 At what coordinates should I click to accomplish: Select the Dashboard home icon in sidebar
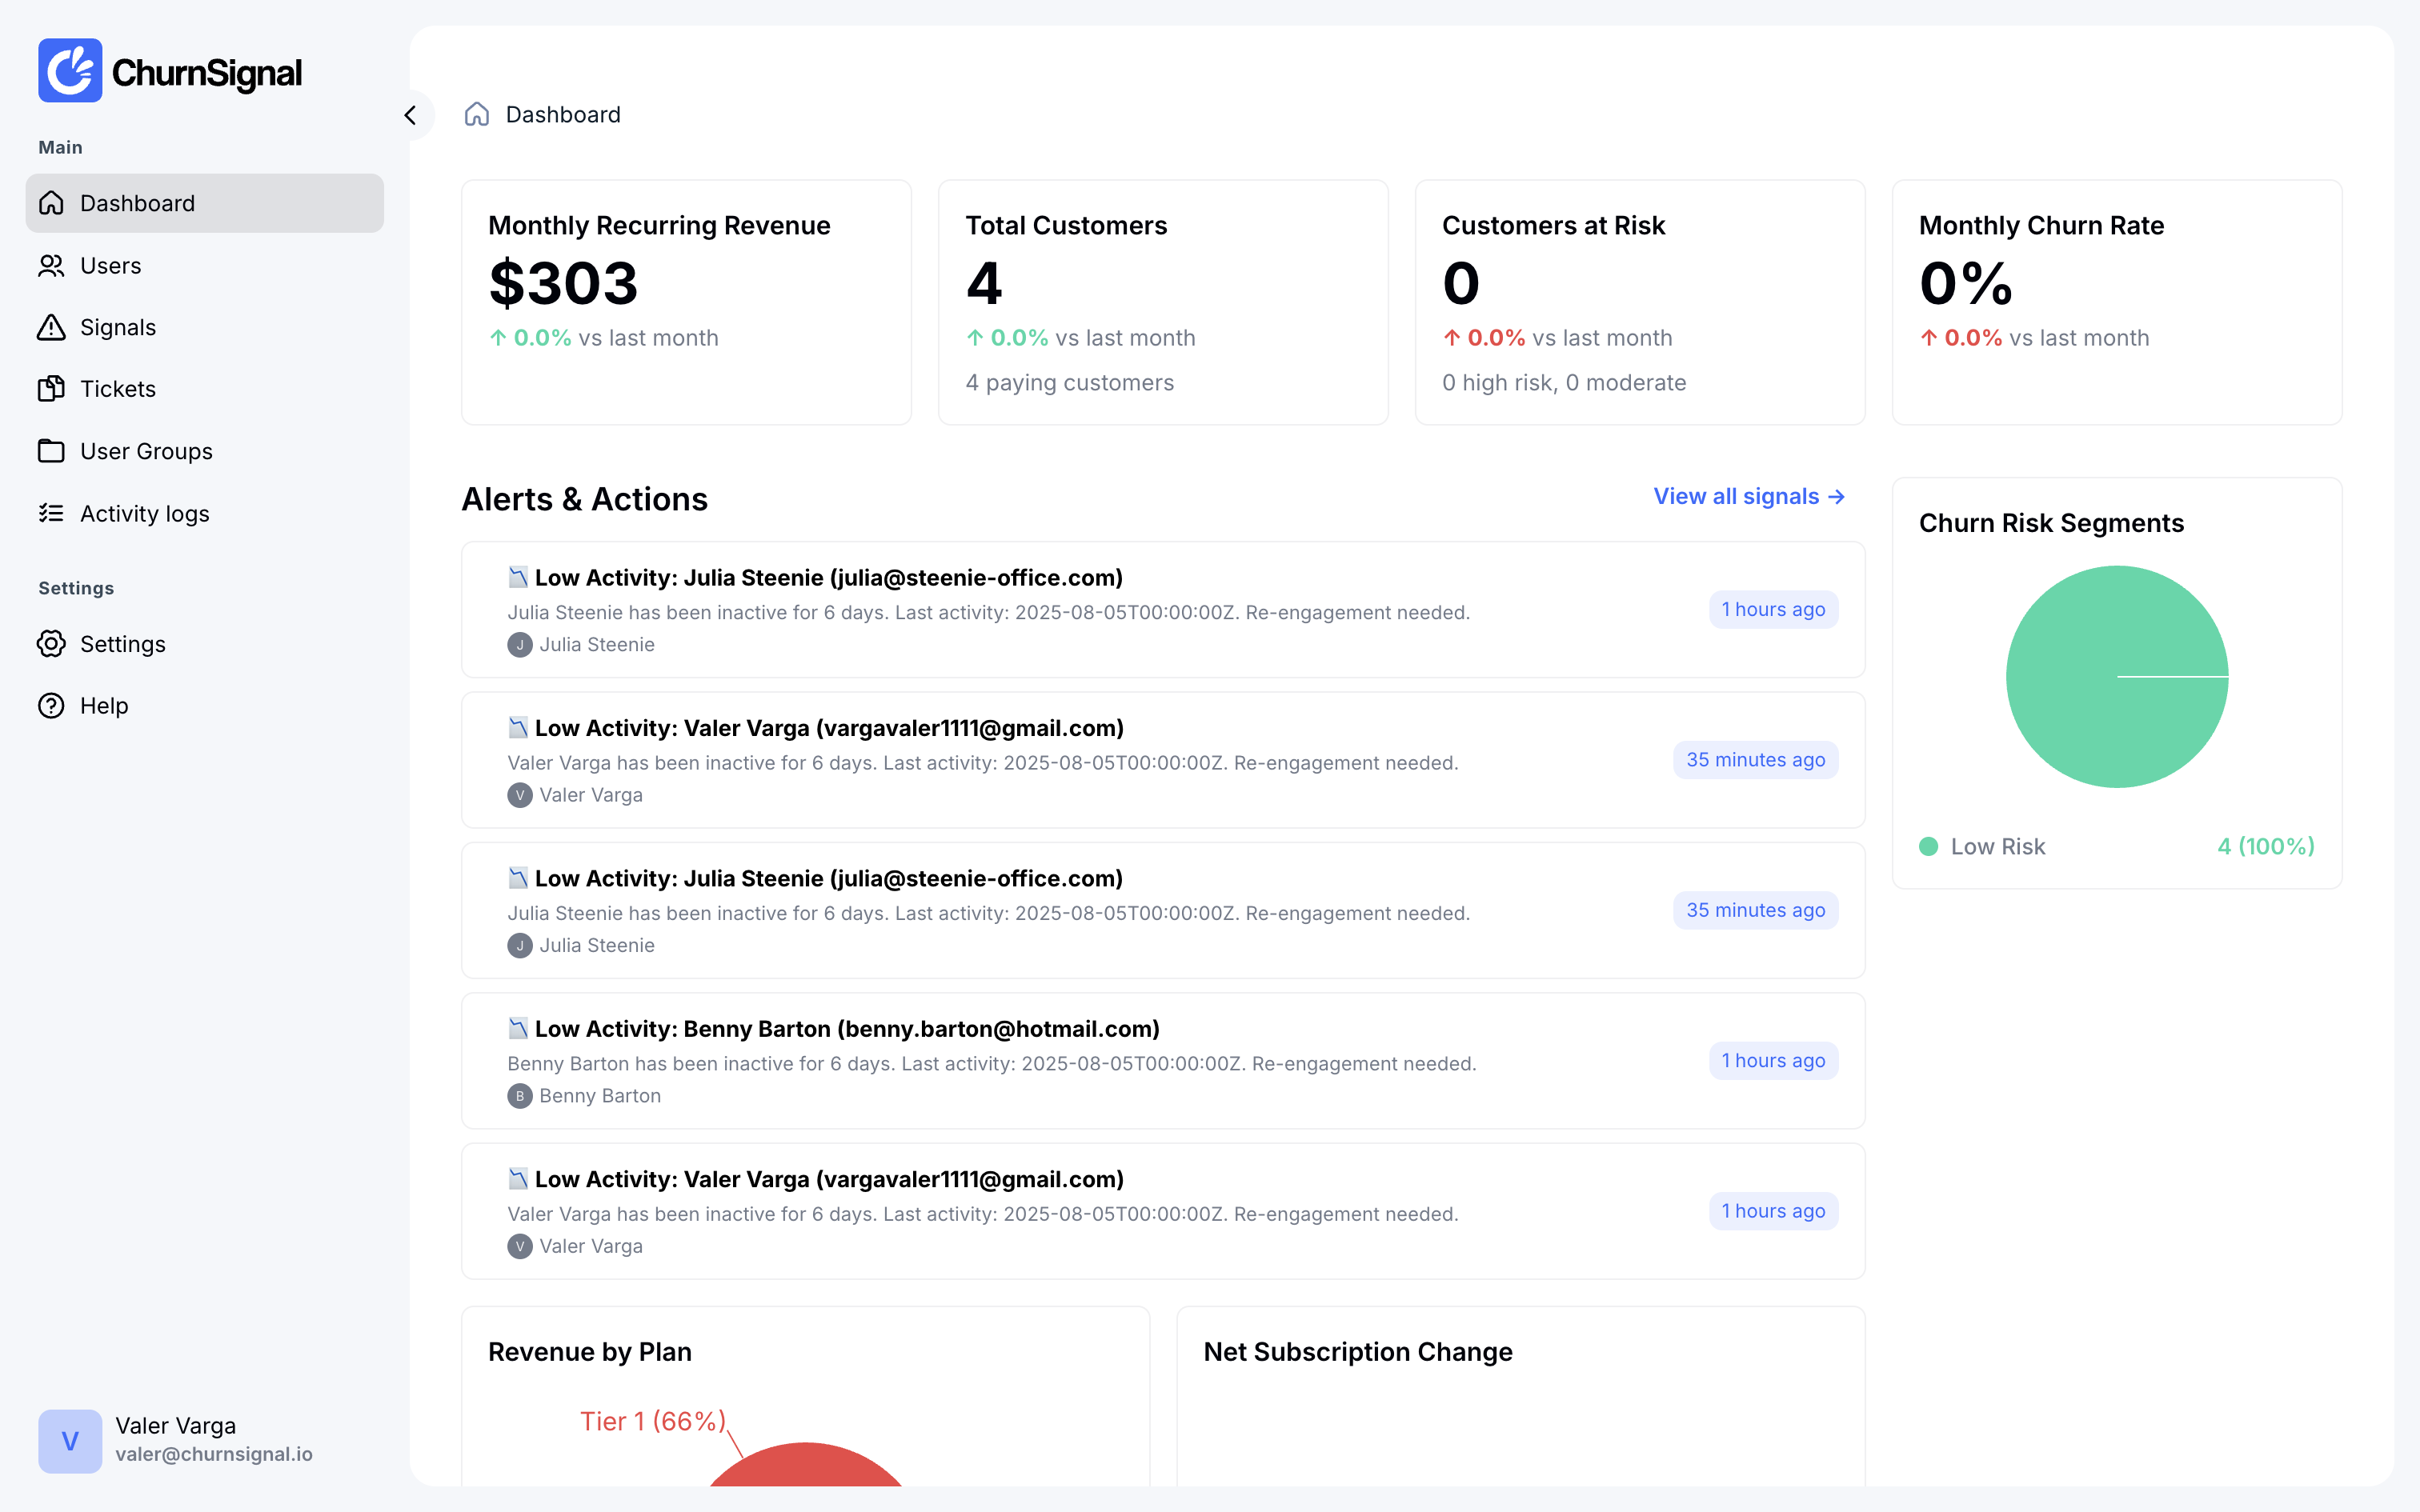(52, 203)
